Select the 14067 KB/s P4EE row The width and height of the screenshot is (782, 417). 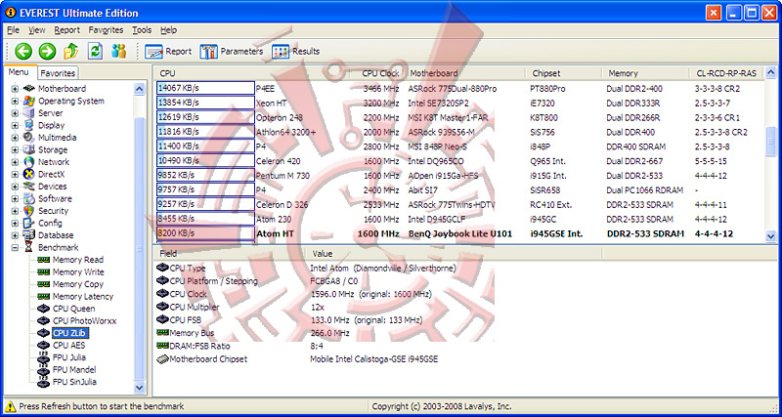point(459,89)
